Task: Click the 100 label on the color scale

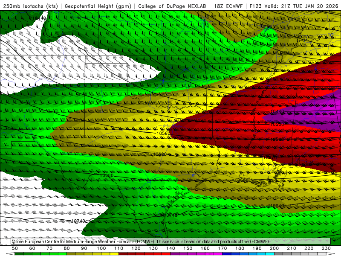Action: (x=101, y=248)
